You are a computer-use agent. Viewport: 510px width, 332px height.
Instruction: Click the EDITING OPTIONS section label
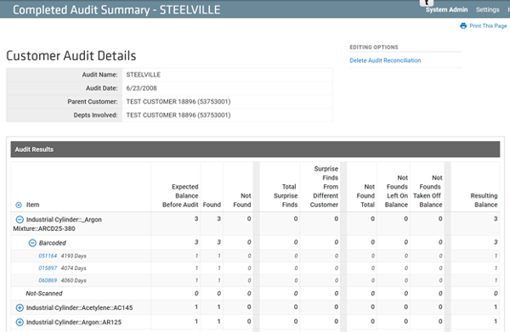(374, 48)
